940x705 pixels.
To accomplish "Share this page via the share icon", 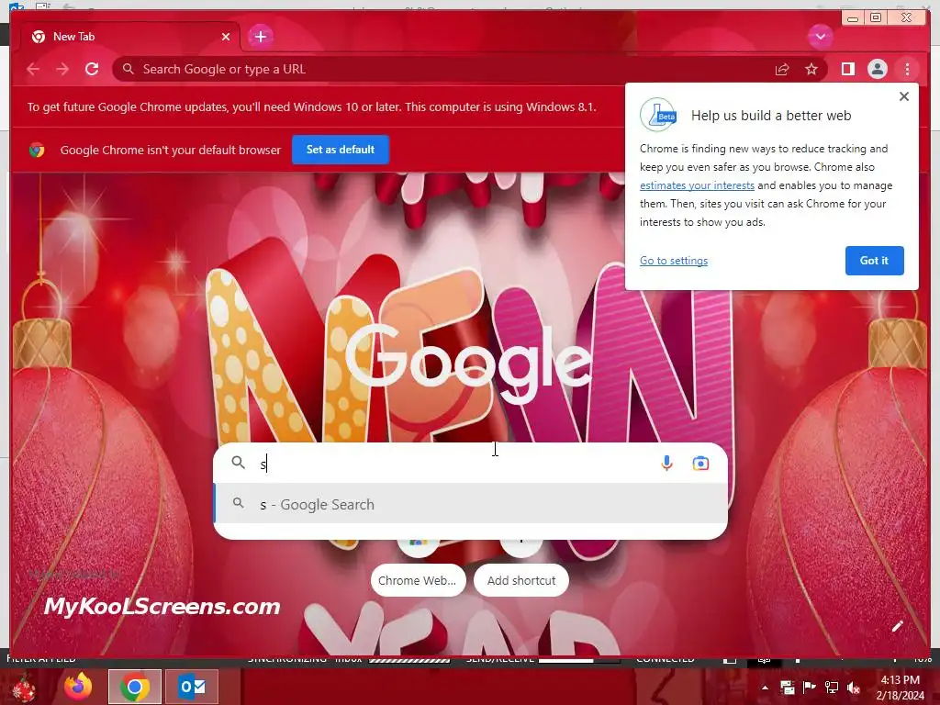I will pos(782,70).
